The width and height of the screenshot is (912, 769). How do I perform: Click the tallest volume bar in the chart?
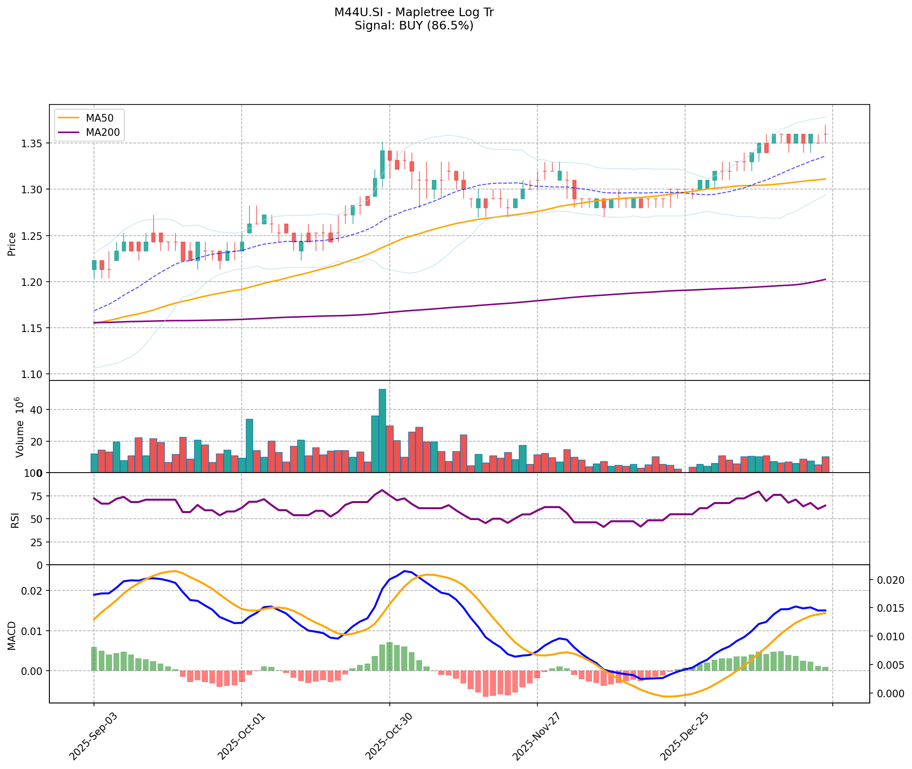point(382,430)
